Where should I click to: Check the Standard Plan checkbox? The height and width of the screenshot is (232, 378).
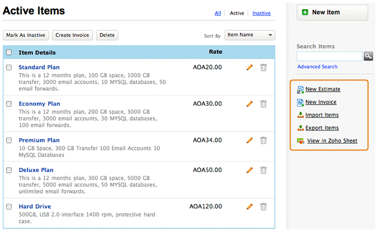(x=9, y=67)
